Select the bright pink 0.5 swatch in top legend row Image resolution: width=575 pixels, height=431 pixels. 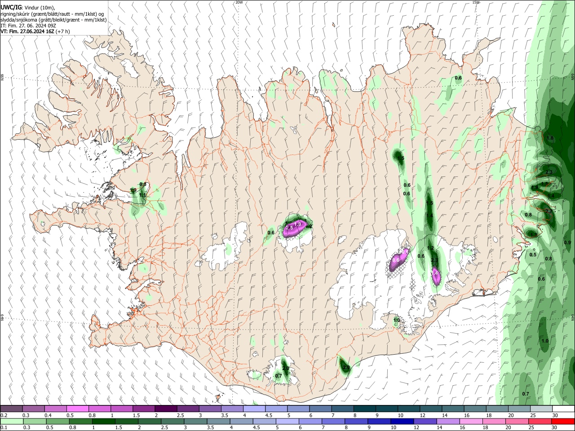[x=77, y=409]
